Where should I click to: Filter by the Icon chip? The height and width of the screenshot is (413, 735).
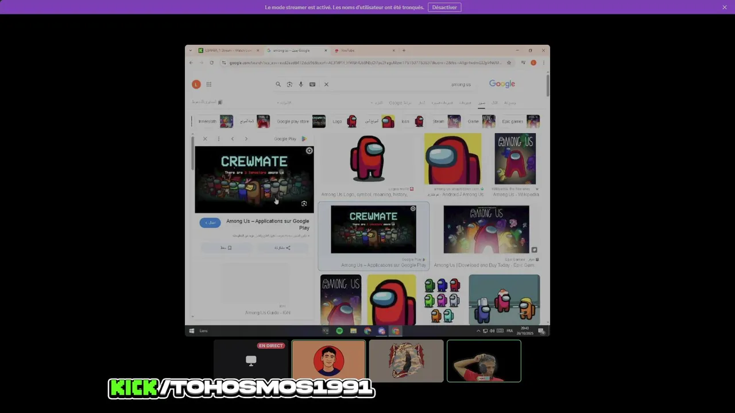point(412,122)
